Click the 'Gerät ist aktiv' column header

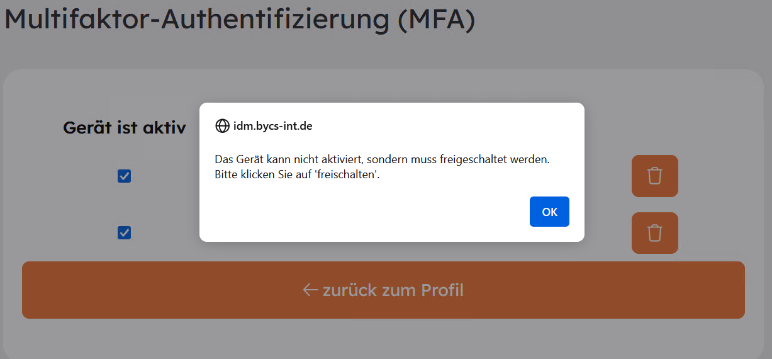[x=125, y=128]
